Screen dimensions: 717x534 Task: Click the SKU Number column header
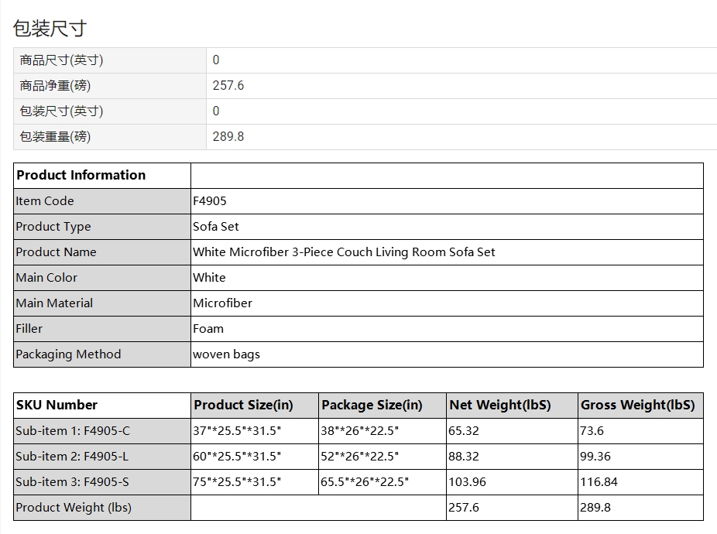pyautogui.click(x=57, y=405)
